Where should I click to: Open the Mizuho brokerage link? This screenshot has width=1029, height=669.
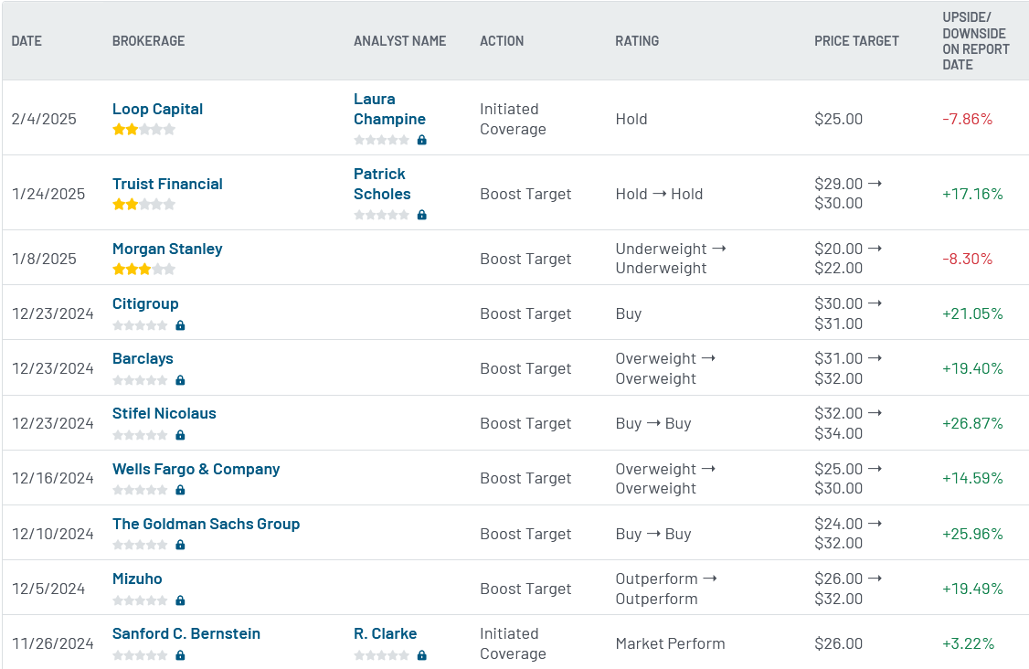coord(137,579)
